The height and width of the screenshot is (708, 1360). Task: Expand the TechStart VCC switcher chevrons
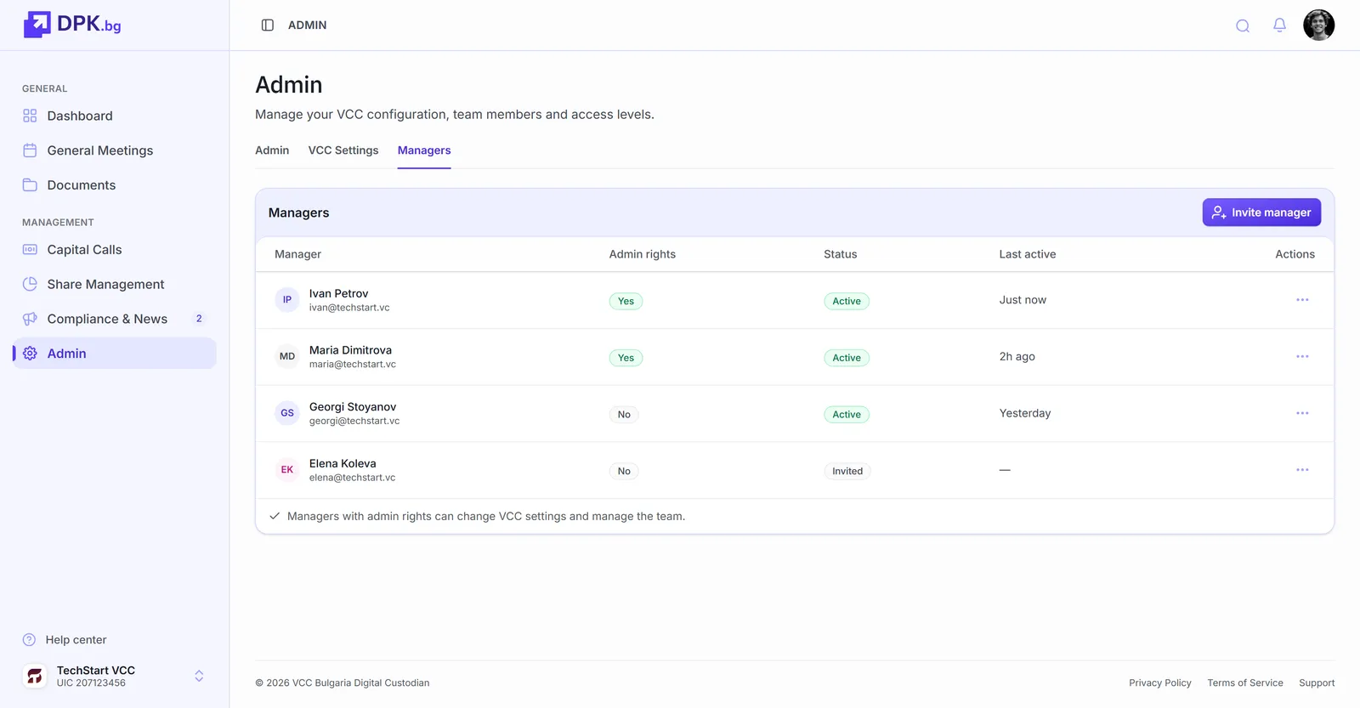(199, 676)
